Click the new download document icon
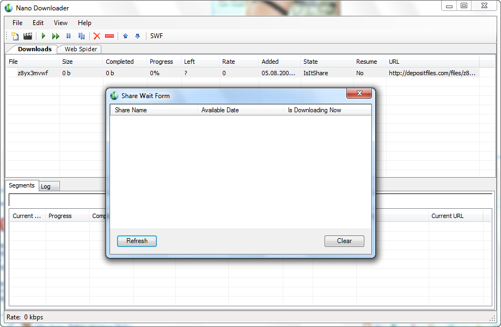The width and height of the screenshot is (501, 327). (15, 36)
